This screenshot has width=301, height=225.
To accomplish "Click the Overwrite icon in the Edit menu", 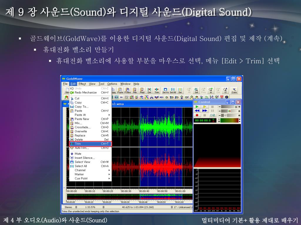I will [72, 132].
